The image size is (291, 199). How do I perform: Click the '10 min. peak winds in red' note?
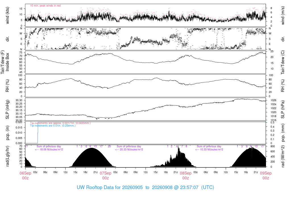click(x=45, y=6)
